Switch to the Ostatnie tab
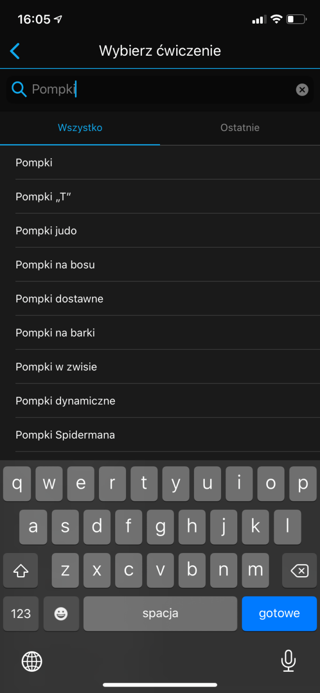320x693 pixels. (240, 128)
